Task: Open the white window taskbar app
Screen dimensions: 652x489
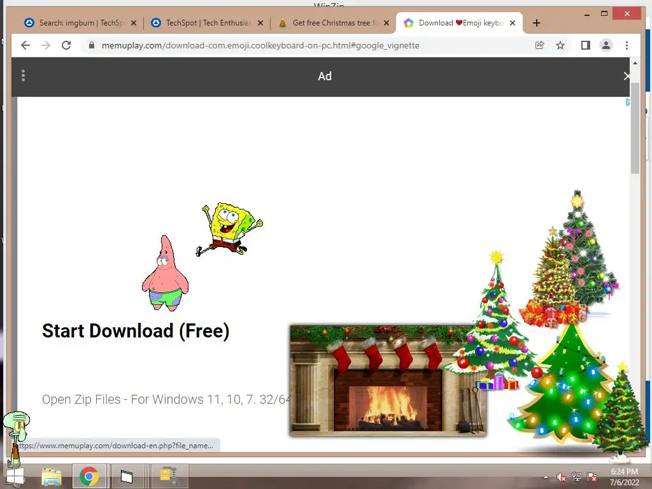Action: point(127,476)
